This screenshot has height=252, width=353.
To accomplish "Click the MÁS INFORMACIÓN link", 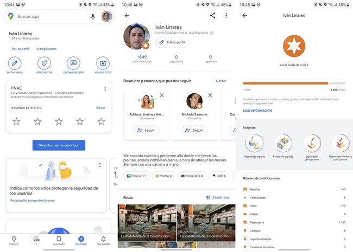I will coord(257,111).
